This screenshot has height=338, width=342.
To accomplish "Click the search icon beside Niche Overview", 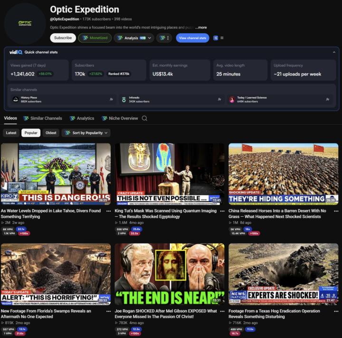I will (144, 118).
